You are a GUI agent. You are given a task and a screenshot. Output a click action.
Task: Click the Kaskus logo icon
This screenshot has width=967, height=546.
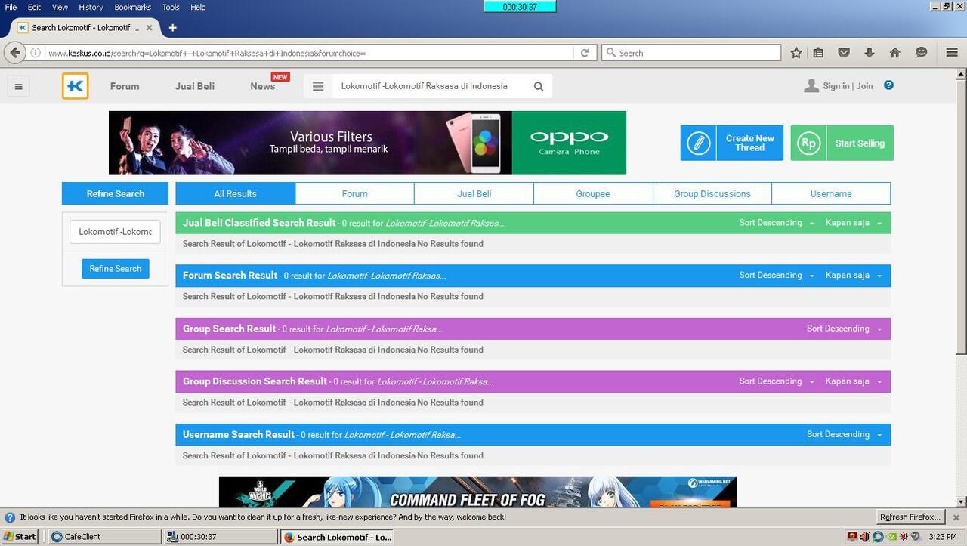click(76, 86)
